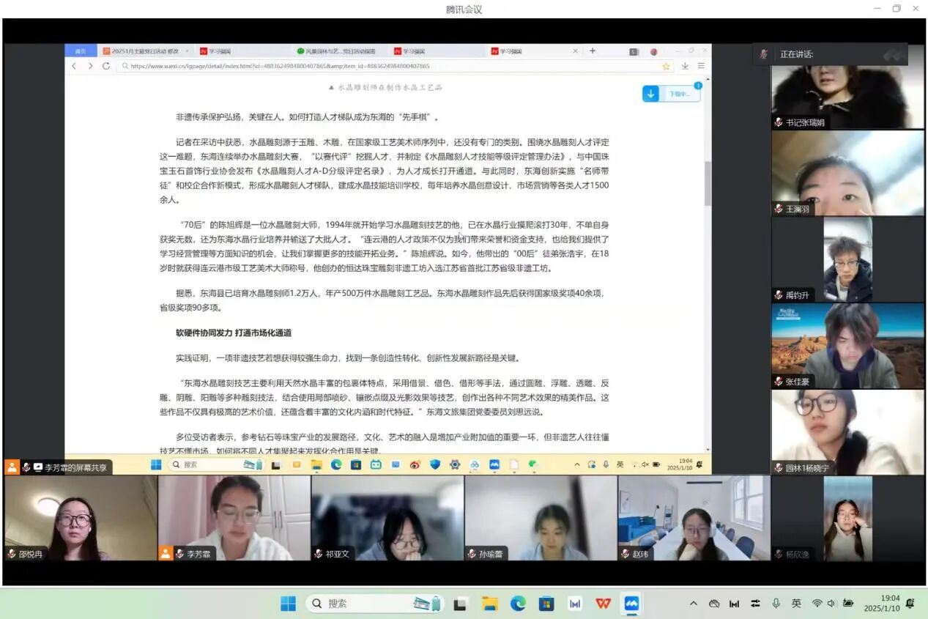Open WPS Office from the taskbar
Viewport: 928px width, 619px height.
603,604
